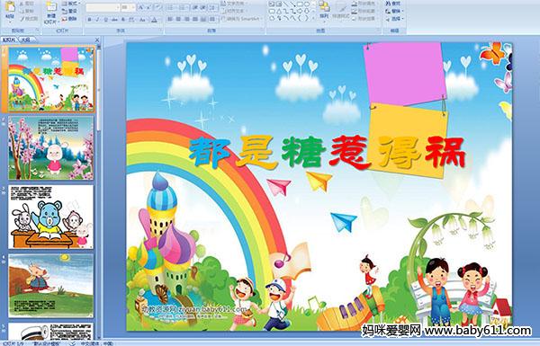Toggle Underline text formatting
The height and width of the screenshot is (346, 540).
pyautogui.click(x=105, y=20)
